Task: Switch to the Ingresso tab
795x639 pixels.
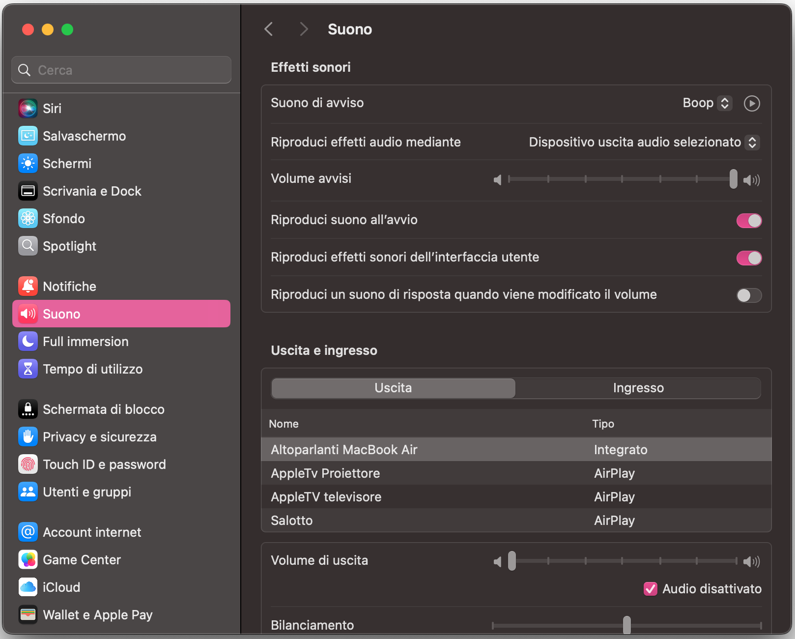Action: coord(638,388)
